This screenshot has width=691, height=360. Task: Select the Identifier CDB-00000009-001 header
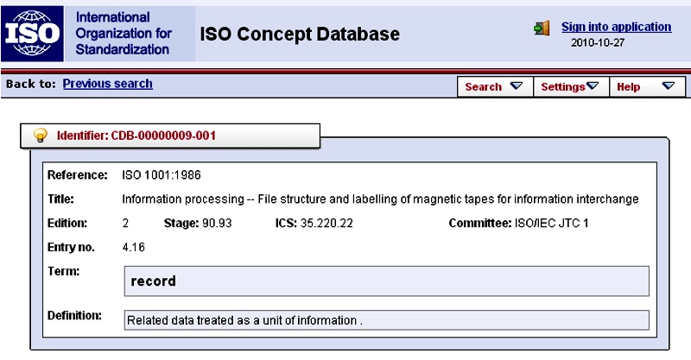coord(170,136)
